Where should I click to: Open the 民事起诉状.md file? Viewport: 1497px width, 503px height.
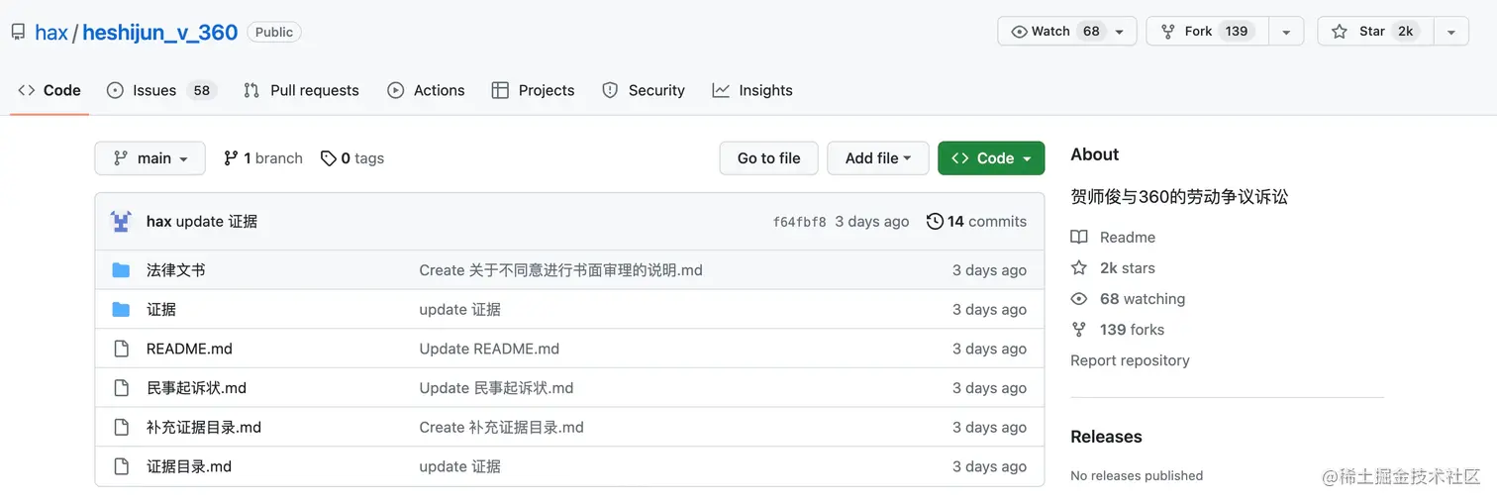pyautogui.click(x=196, y=388)
